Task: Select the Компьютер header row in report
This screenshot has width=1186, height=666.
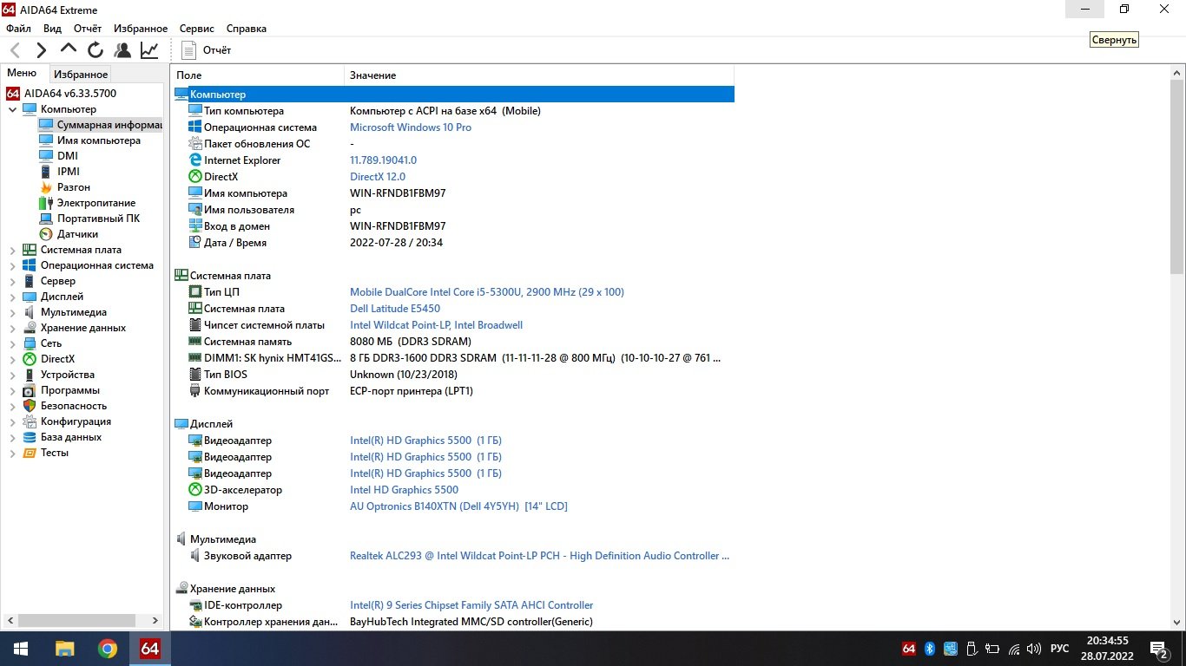Action: point(454,95)
